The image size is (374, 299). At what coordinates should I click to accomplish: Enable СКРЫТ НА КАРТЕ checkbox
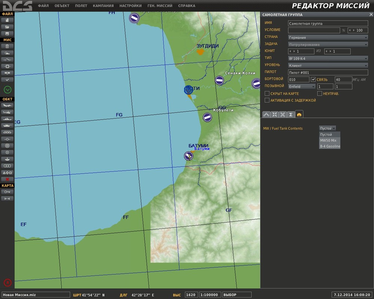[267, 93]
